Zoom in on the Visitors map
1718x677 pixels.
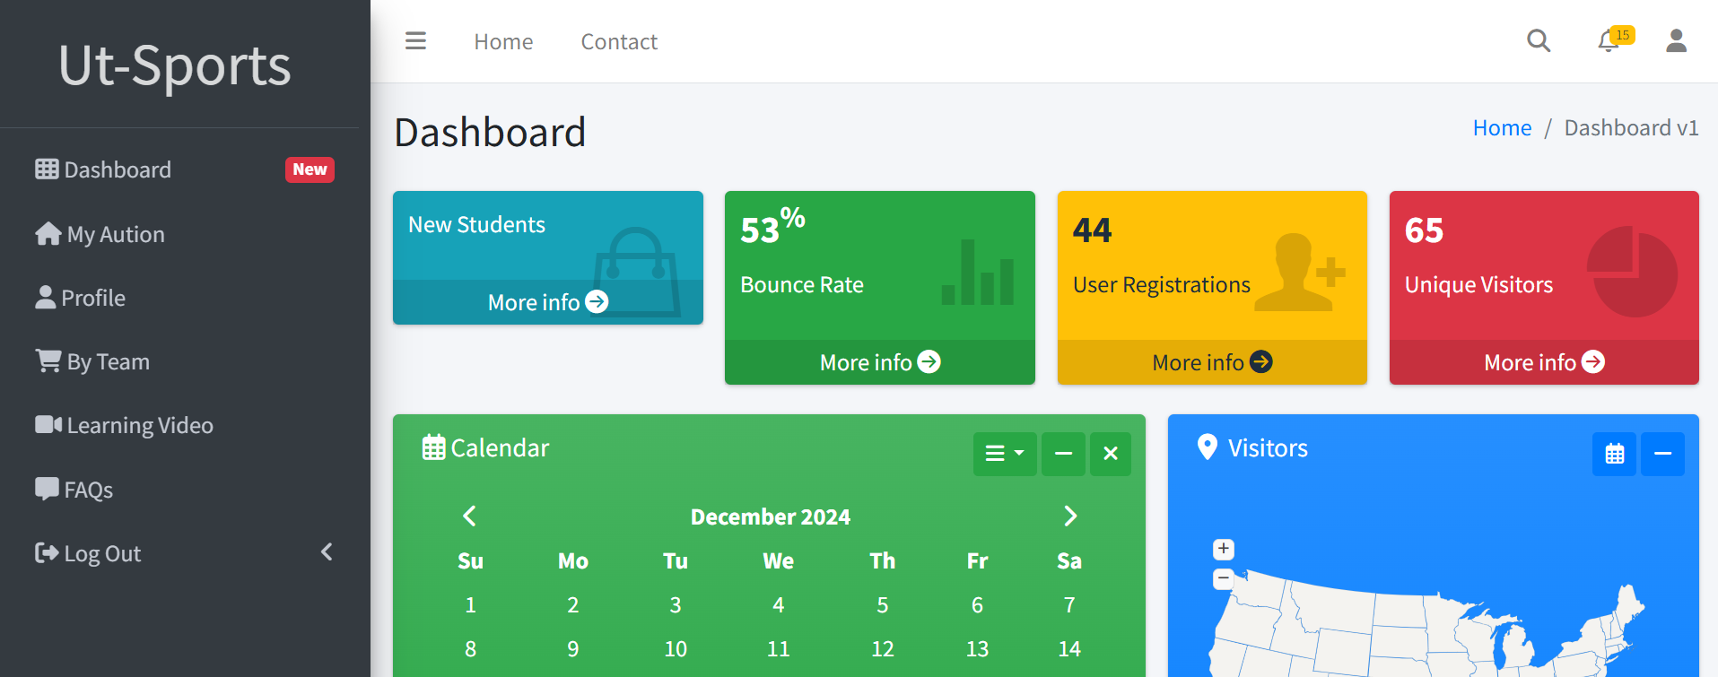click(1224, 549)
